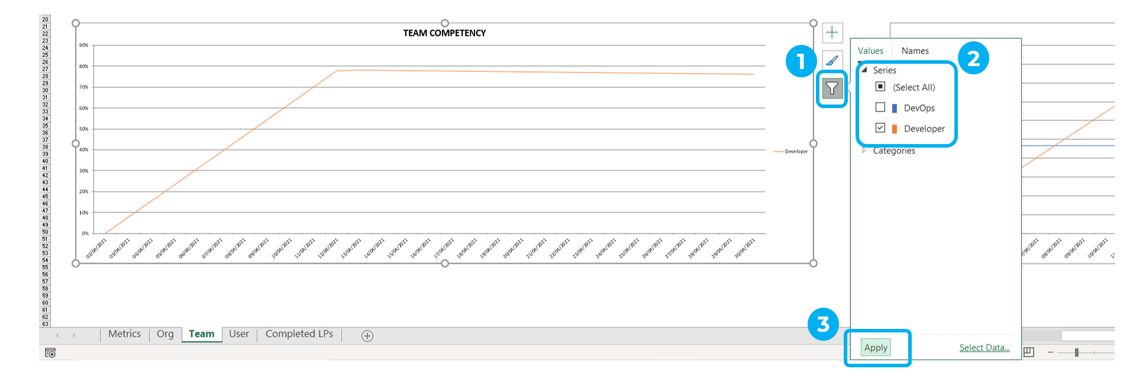The image size is (1136, 385).
Task: Open the Metrics sheet tab
Action: pos(124,334)
